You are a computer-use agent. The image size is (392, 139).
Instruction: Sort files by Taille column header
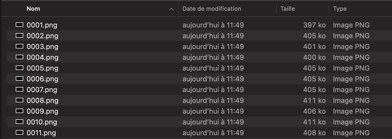click(288, 9)
